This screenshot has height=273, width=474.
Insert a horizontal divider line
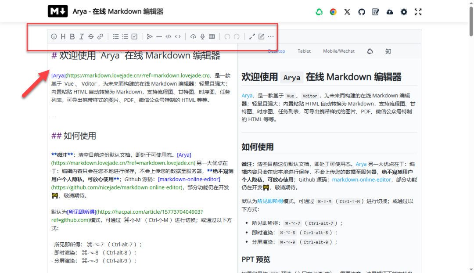pos(159,36)
